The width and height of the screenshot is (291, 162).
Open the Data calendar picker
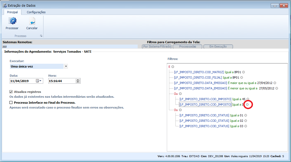39,81
